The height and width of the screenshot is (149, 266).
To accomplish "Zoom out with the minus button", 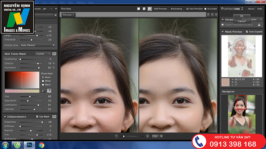I will coord(116,136).
